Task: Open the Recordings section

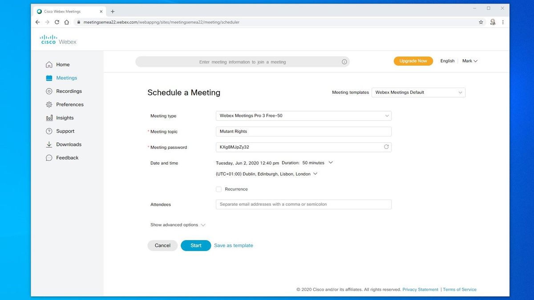Action: tap(69, 91)
